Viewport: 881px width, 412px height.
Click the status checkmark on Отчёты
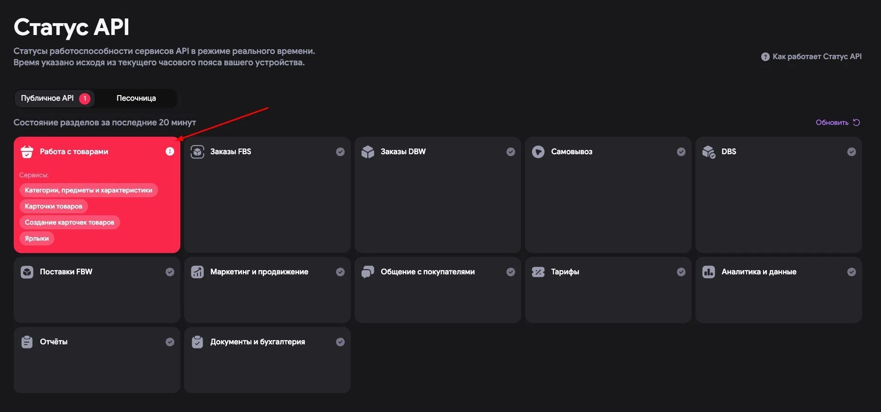pyautogui.click(x=170, y=342)
